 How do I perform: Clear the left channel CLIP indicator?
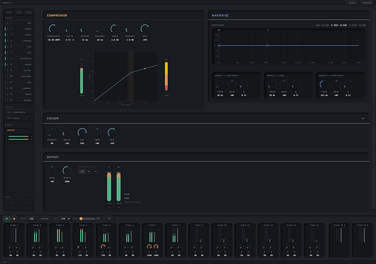[x=109, y=207]
